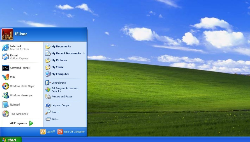Select My Documents menu entry

[x=61, y=47]
